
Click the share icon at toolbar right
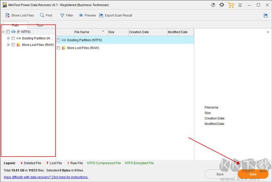266,15
